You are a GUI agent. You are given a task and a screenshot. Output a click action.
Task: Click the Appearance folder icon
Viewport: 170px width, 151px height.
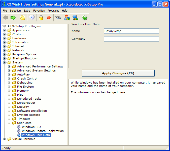point(9,30)
